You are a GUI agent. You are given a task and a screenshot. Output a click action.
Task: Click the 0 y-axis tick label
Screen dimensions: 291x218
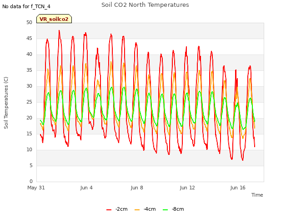(31, 181)
